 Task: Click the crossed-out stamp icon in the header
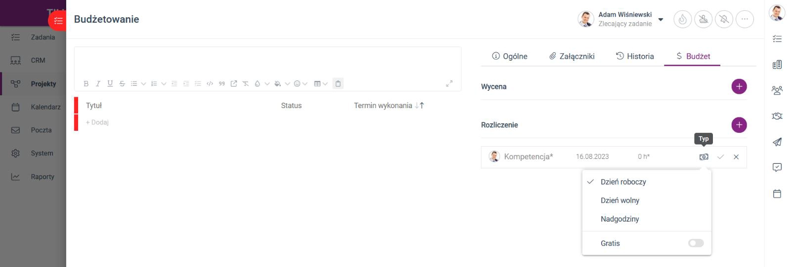(704, 19)
